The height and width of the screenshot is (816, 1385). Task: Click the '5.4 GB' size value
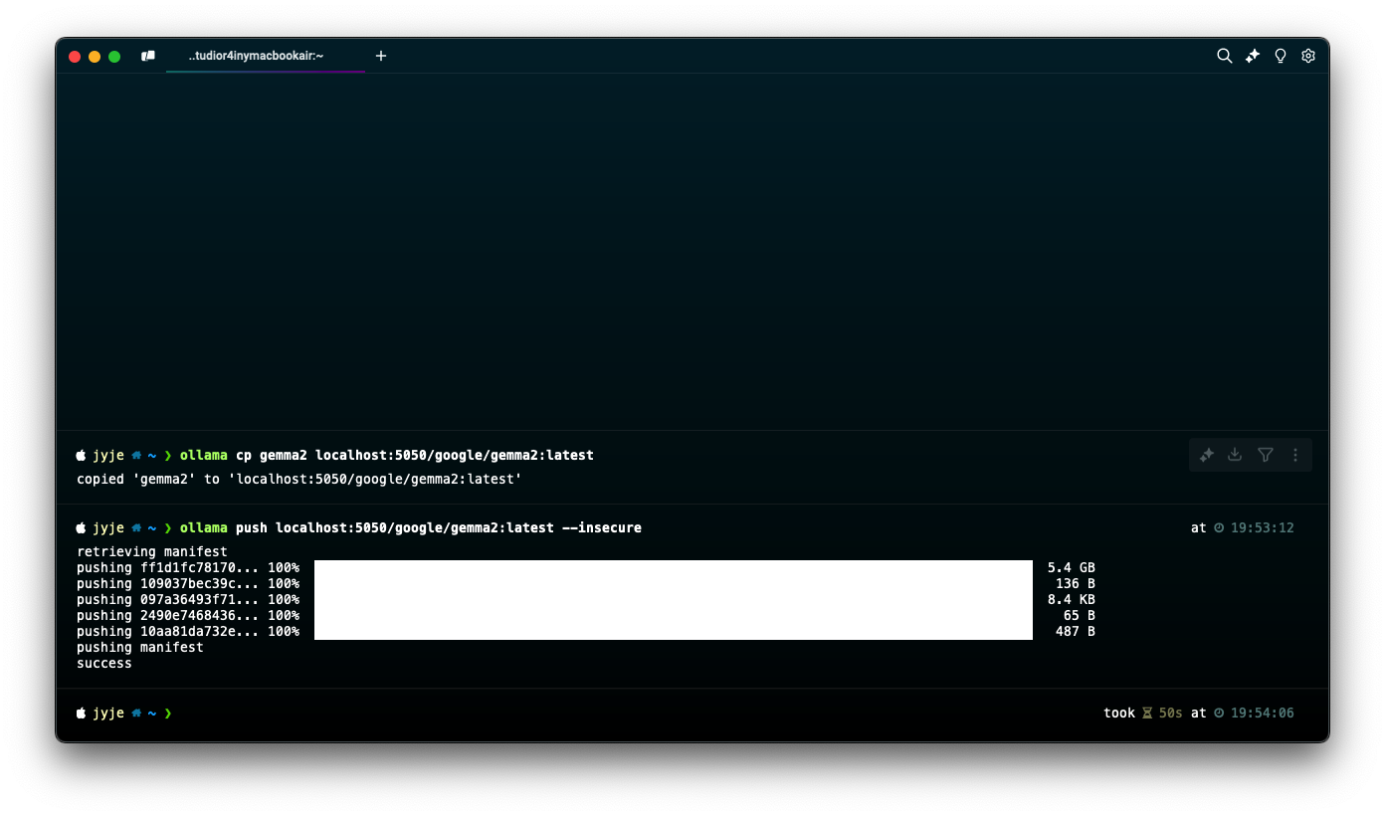tap(1072, 568)
